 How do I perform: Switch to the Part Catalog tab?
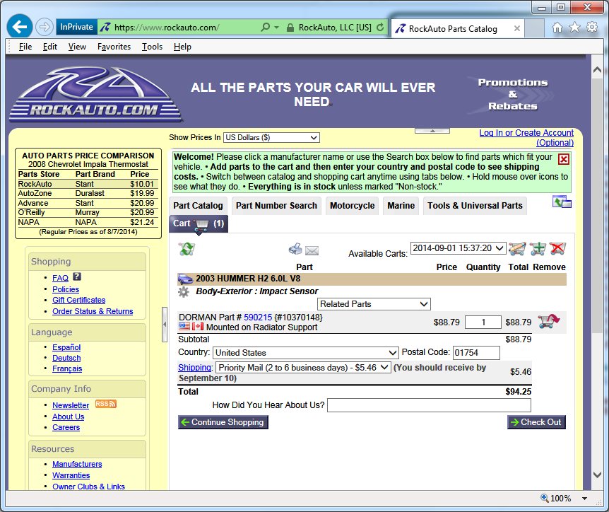198,206
